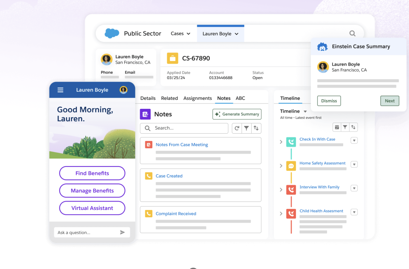
Task: Click the CS-67890 case number
Action: (x=196, y=58)
